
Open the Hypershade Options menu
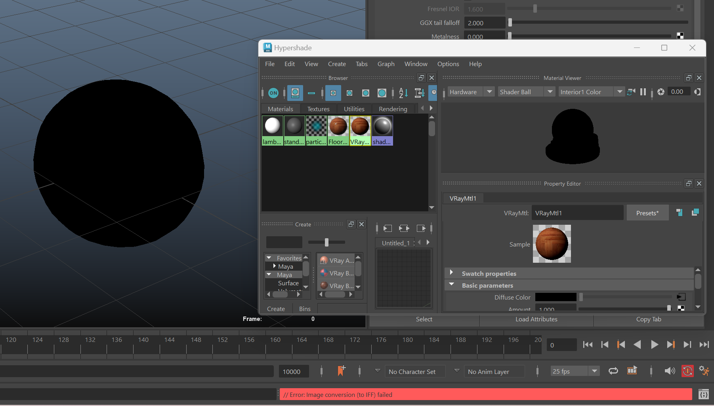click(x=448, y=64)
